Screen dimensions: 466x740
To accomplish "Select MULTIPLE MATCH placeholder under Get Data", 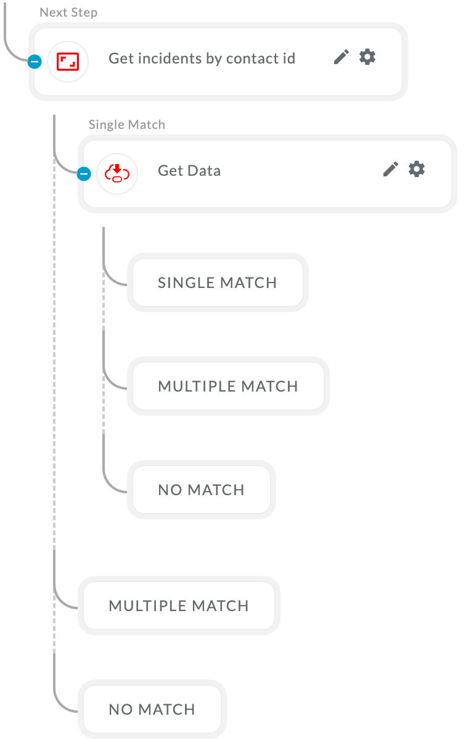I will (x=228, y=386).
